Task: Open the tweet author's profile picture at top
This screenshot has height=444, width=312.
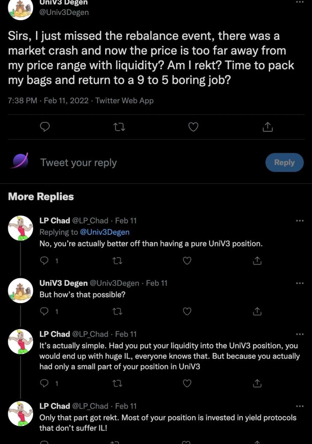Action: 20,9
